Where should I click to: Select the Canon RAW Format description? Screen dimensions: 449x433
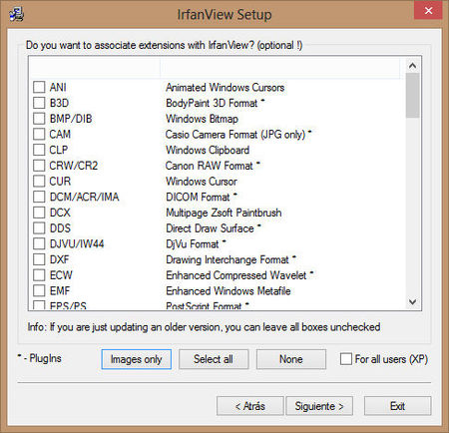213,166
